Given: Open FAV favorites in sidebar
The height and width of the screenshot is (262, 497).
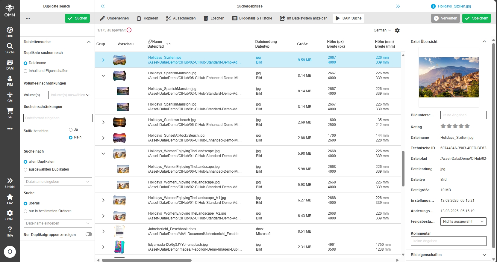Looking at the screenshot, I should coord(10,199).
